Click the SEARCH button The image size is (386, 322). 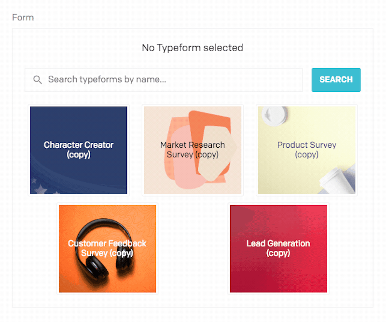click(336, 80)
